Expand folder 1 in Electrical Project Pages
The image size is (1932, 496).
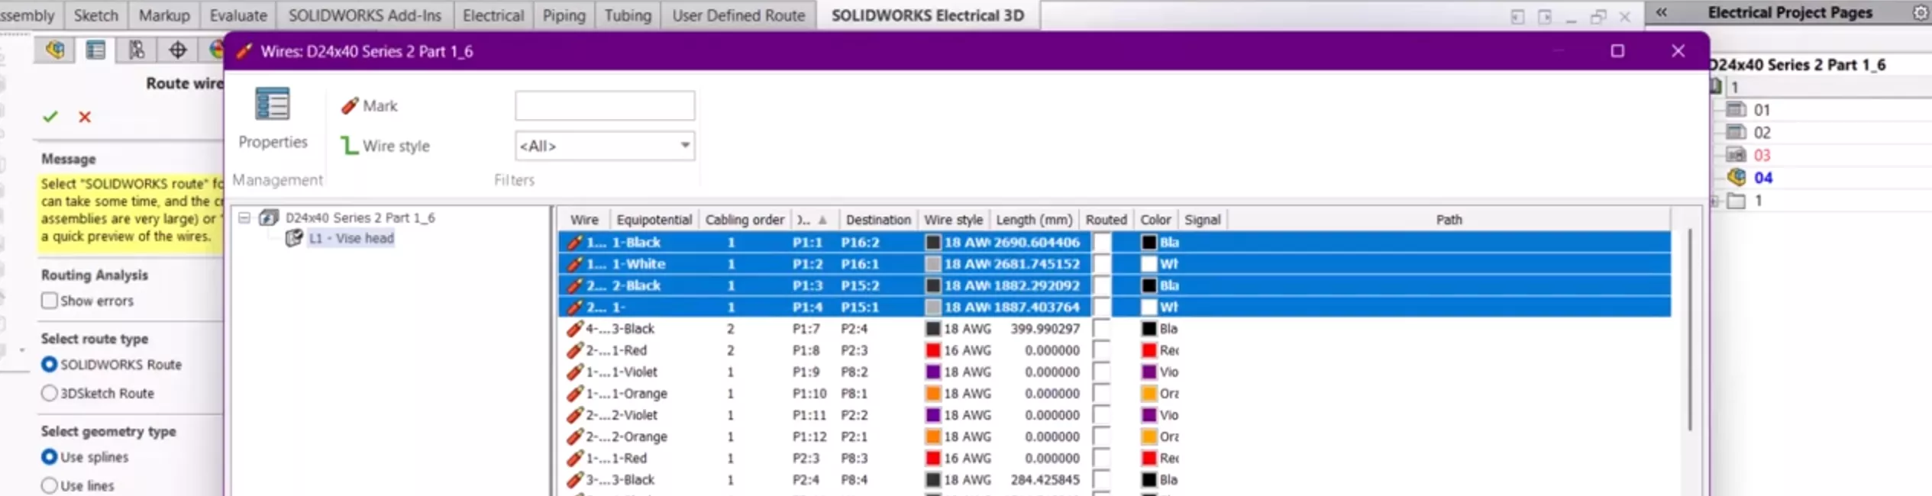(x=1715, y=201)
